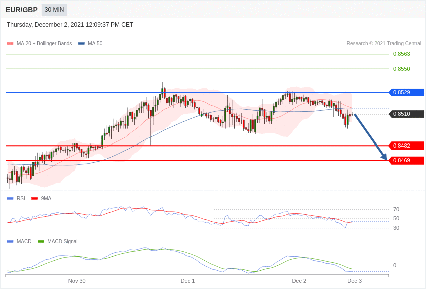Click the blue 0.8529 pivot price tag
426x289 pixels.
click(x=407, y=92)
